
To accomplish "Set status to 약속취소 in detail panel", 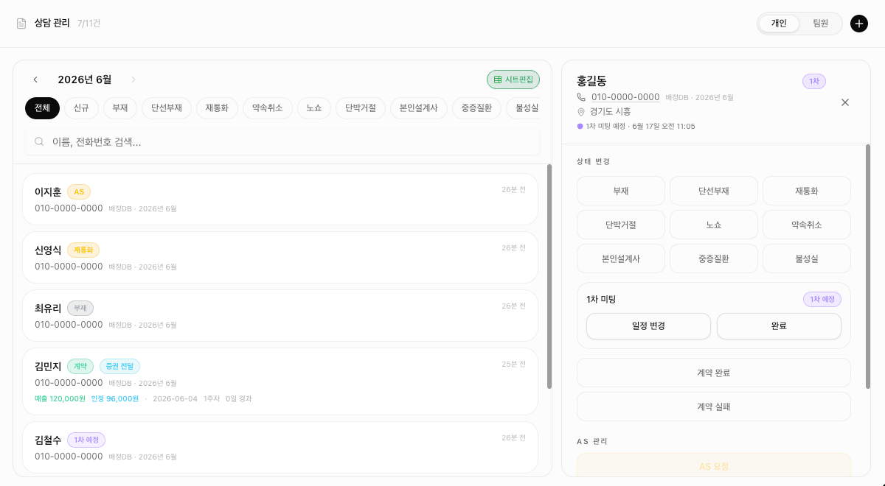I will (807, 225).
